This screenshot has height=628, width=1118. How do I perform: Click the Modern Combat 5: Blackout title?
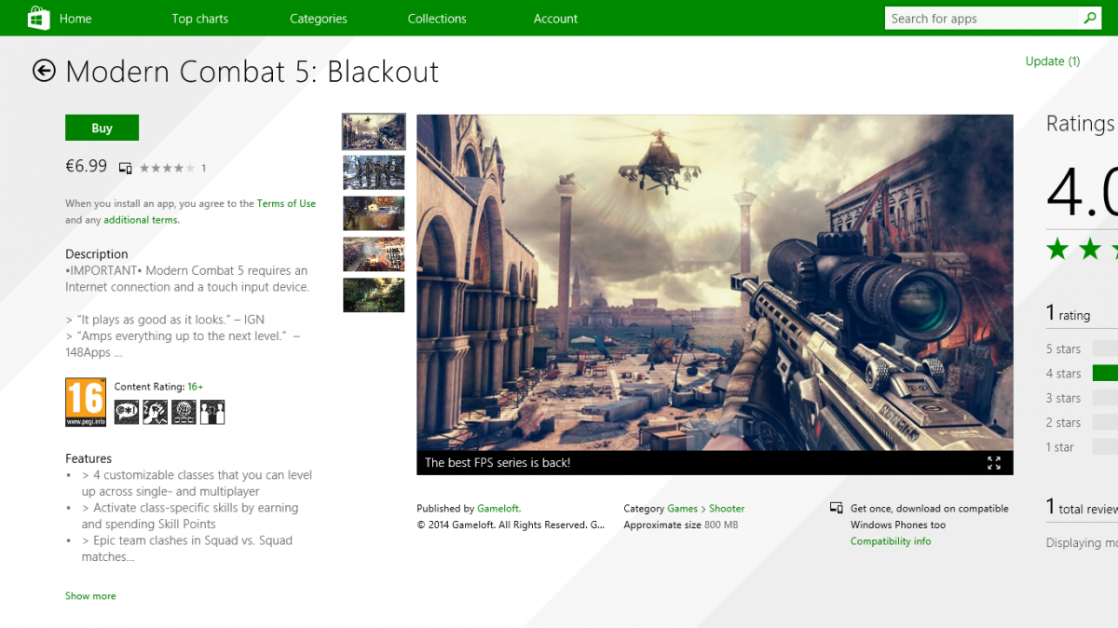tap(252, 72)
